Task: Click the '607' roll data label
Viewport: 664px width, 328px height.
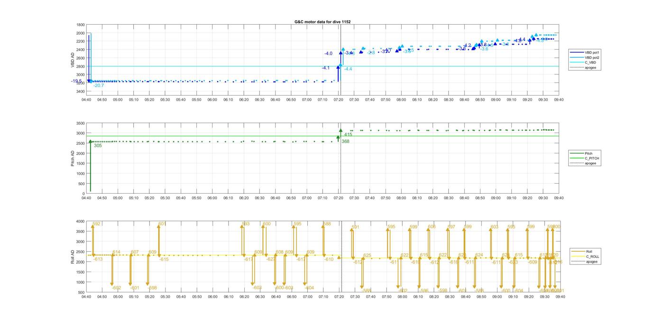Action: tap(135, 252)
